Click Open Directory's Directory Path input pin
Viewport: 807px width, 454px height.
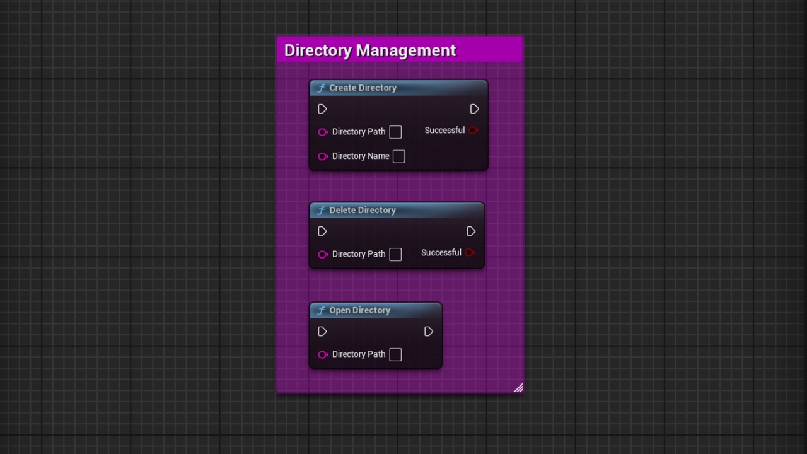[x=323, y=354]
